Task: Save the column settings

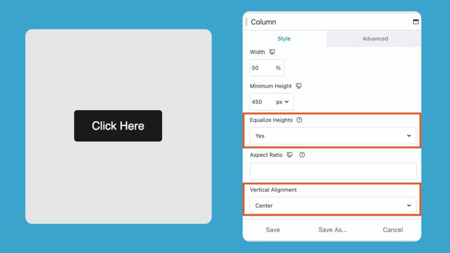Action: (273, 229)
